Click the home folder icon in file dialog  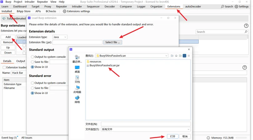[x=176, y=56]
